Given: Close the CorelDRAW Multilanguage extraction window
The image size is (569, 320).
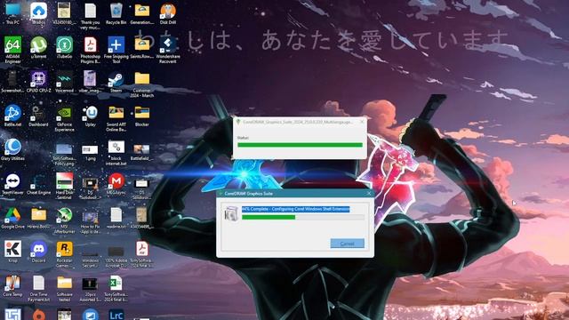Looking at the screenshot, I should pos(362,122).
